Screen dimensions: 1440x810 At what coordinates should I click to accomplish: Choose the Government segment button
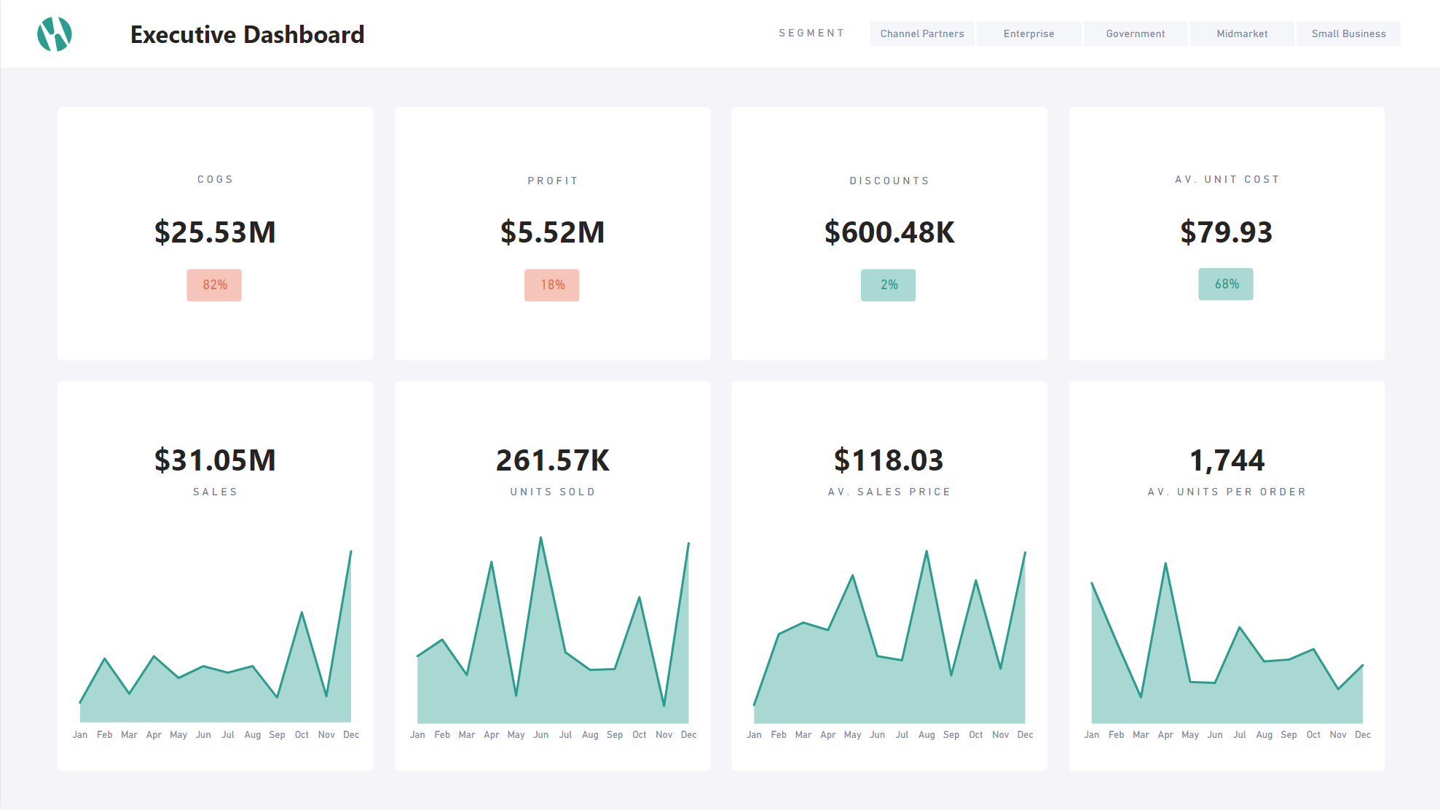pyautogui.click(x=1135, y=34)
